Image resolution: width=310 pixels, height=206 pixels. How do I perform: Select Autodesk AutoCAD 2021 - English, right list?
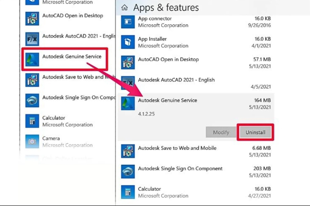[x=176, y=80]
